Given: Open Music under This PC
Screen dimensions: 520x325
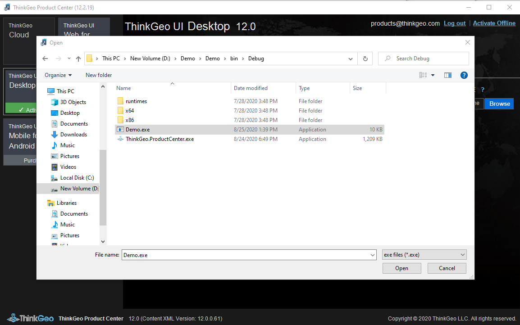Looking at the screenshot, I should [63, 145].
